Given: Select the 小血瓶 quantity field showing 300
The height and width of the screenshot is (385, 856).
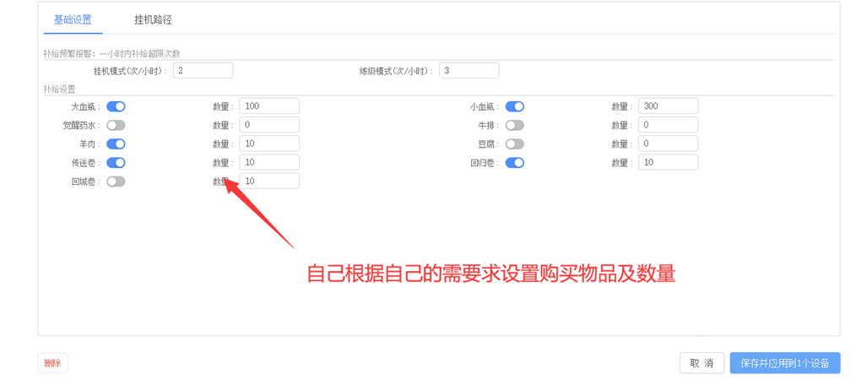Looking at the screenshot, I should pyautogui.click(x=668, y=106).
